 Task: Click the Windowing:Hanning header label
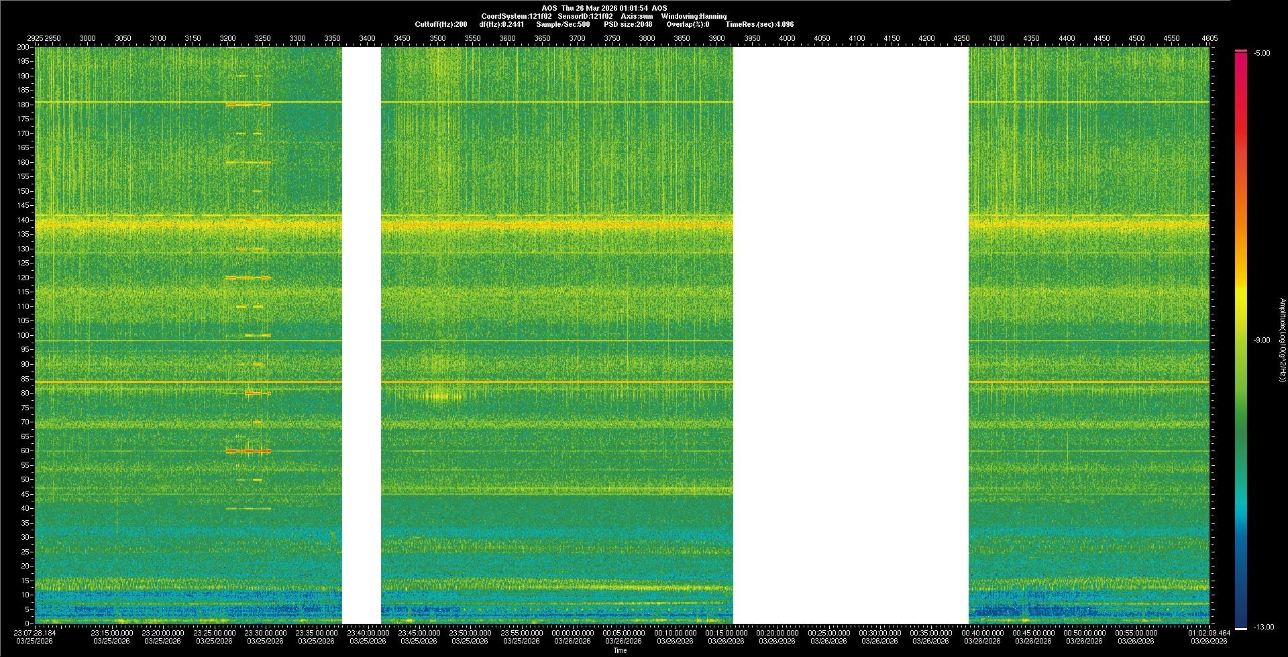tap(694, 16)
